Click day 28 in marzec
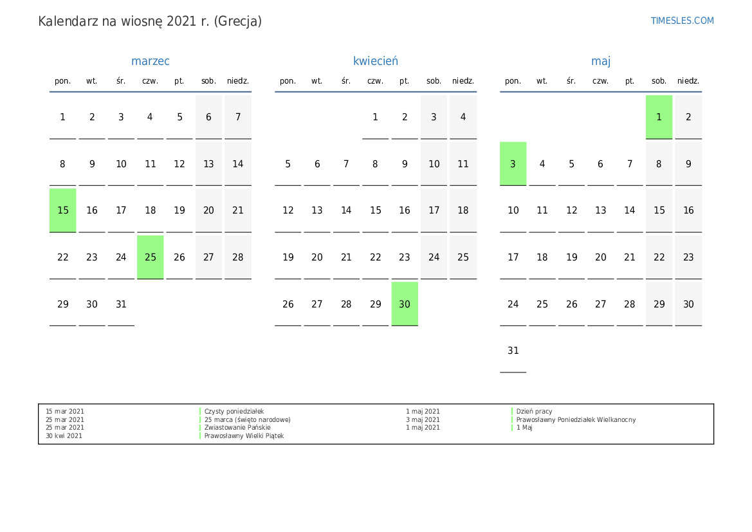The width and height of the screenshot is (752, 532). point(238,257)
